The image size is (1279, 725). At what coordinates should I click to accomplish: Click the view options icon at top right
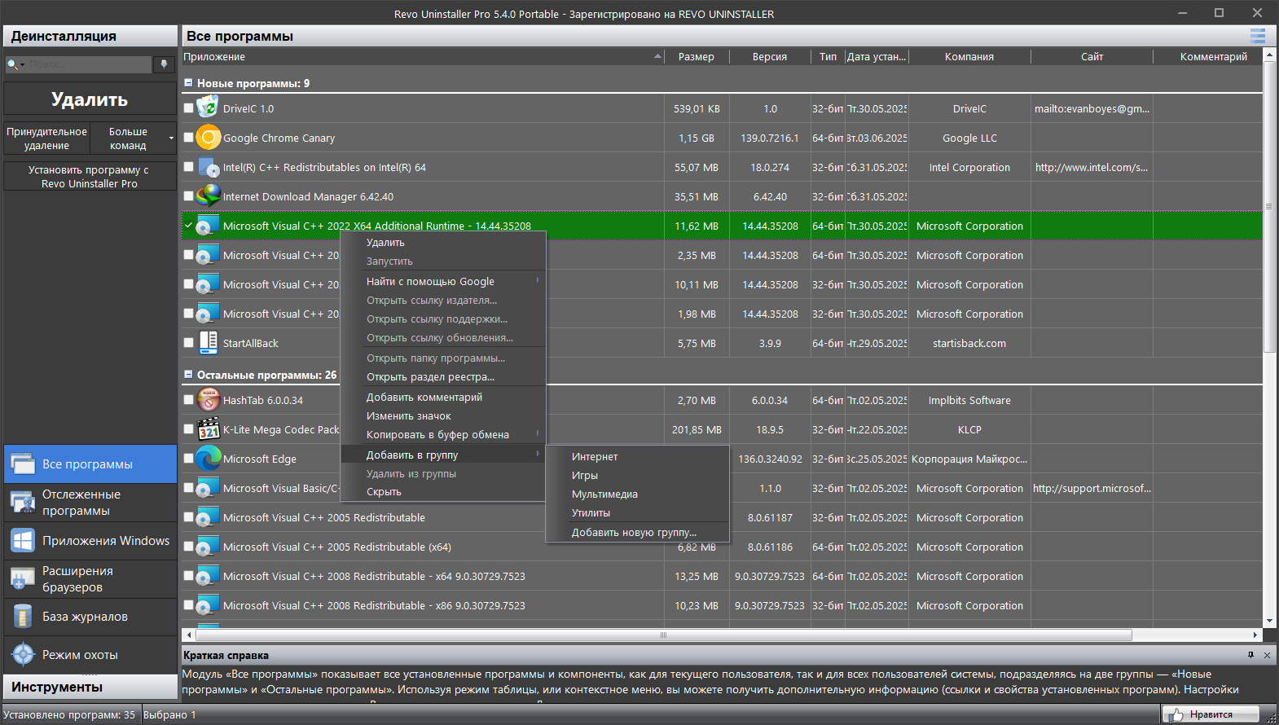click(1258, 36)
